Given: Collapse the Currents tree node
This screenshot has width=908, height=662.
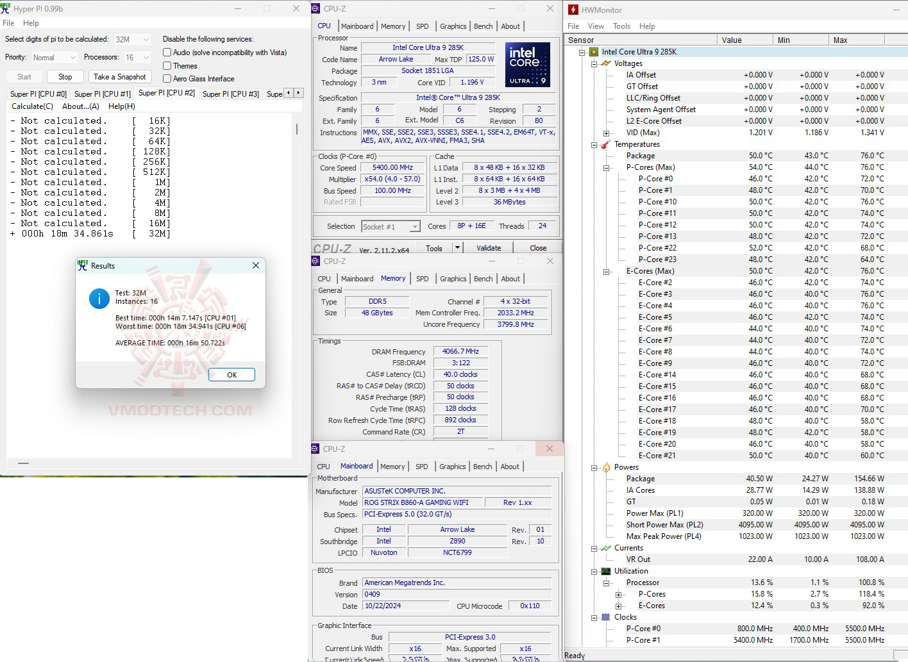Looking at the screenshot, I should pos(594,548).
